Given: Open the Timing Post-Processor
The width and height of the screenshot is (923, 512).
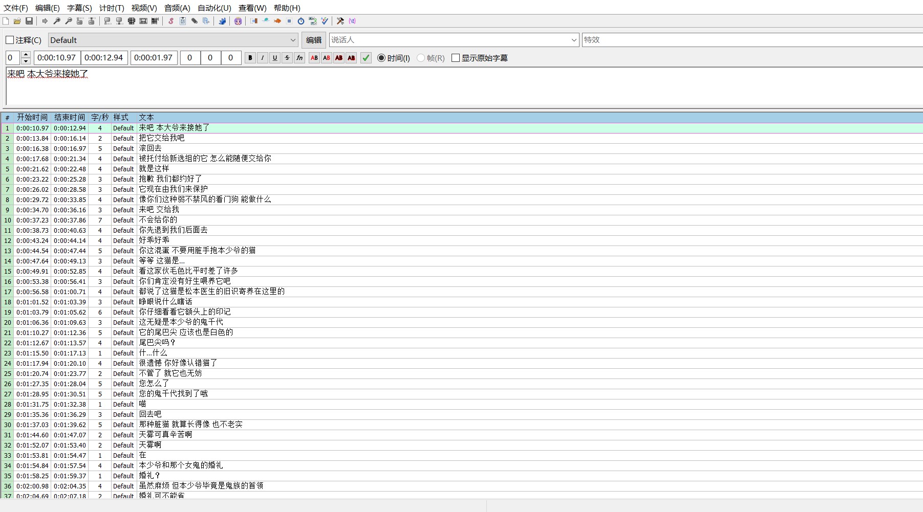Looking at the screenshot, I should [x=301, y=21].
